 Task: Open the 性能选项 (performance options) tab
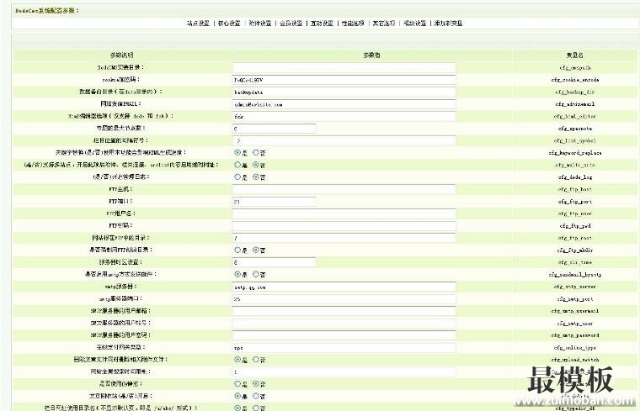tap(353, 24)
